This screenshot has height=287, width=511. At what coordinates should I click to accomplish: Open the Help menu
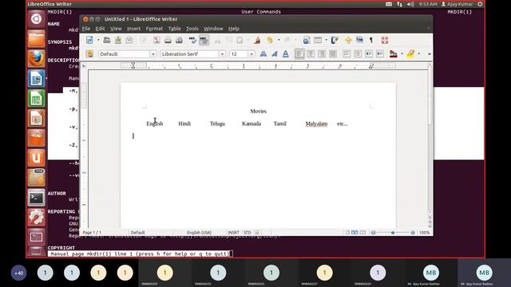(x=234, y=29)
